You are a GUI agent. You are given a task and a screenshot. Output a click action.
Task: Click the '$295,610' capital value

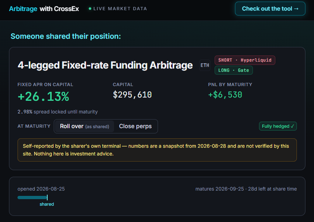pos(133,95)
